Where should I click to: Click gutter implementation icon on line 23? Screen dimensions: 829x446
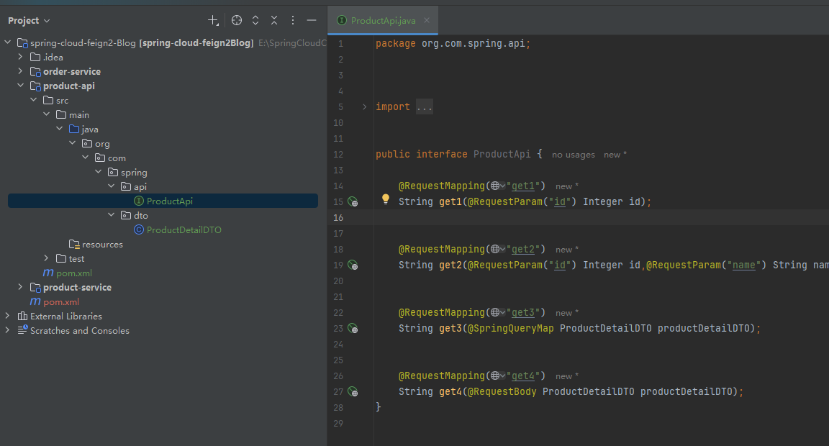pyautogui.click(x=353, y=329)
